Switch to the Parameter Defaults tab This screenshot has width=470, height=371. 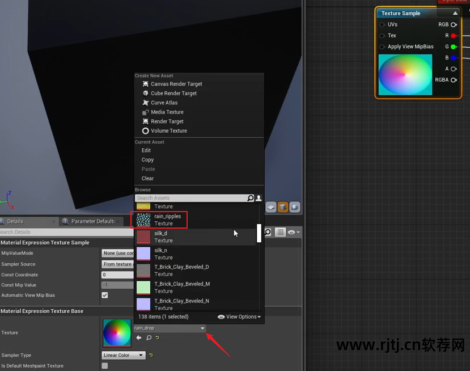pyautogui.click(x=91, y=221)
